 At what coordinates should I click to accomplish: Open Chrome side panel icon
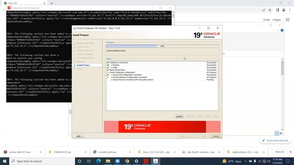click(x=277, y=10)
